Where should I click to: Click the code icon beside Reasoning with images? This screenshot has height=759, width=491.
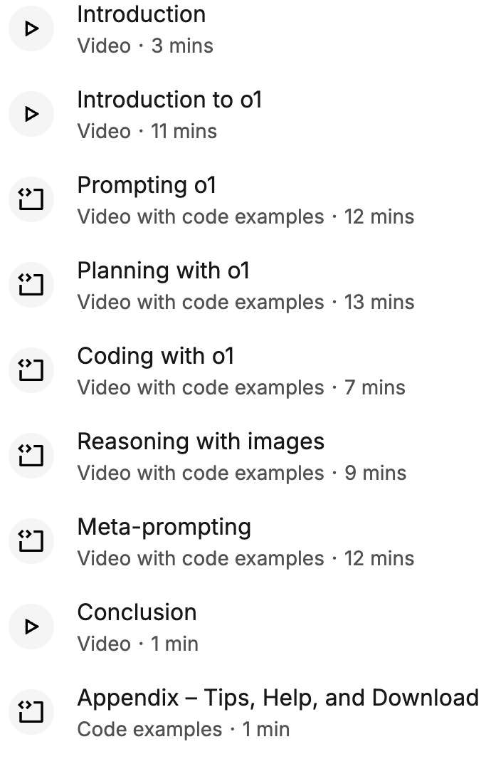coord(31,456)
